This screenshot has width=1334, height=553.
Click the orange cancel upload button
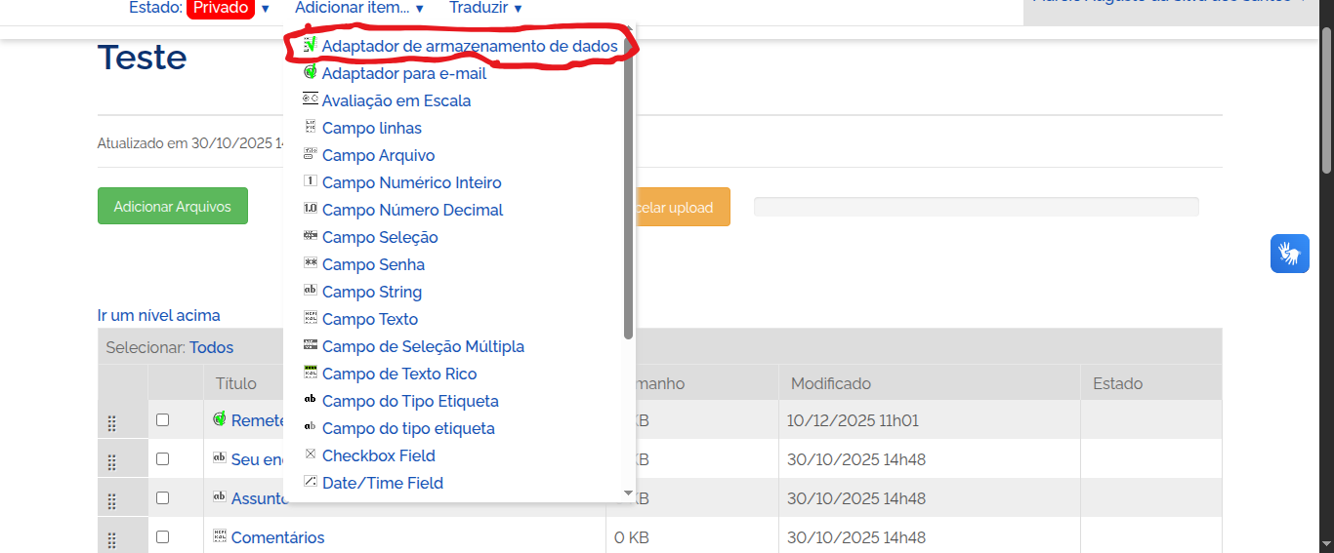point(683,207)
